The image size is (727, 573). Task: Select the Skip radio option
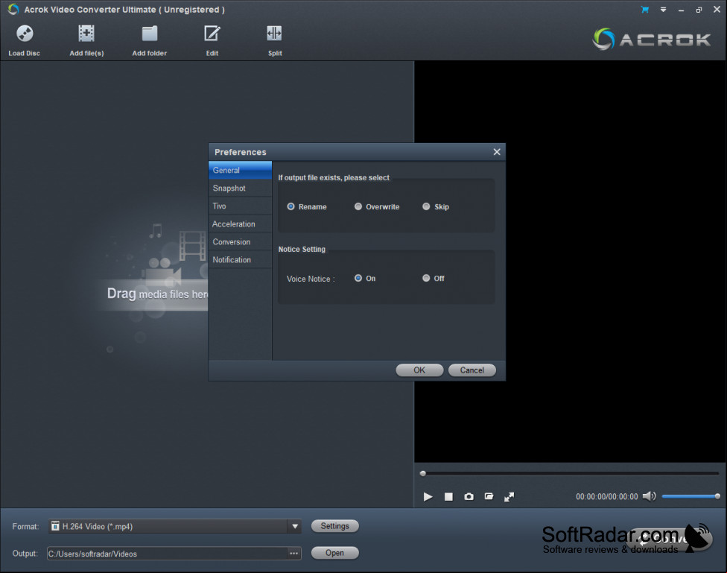(426, 206)
